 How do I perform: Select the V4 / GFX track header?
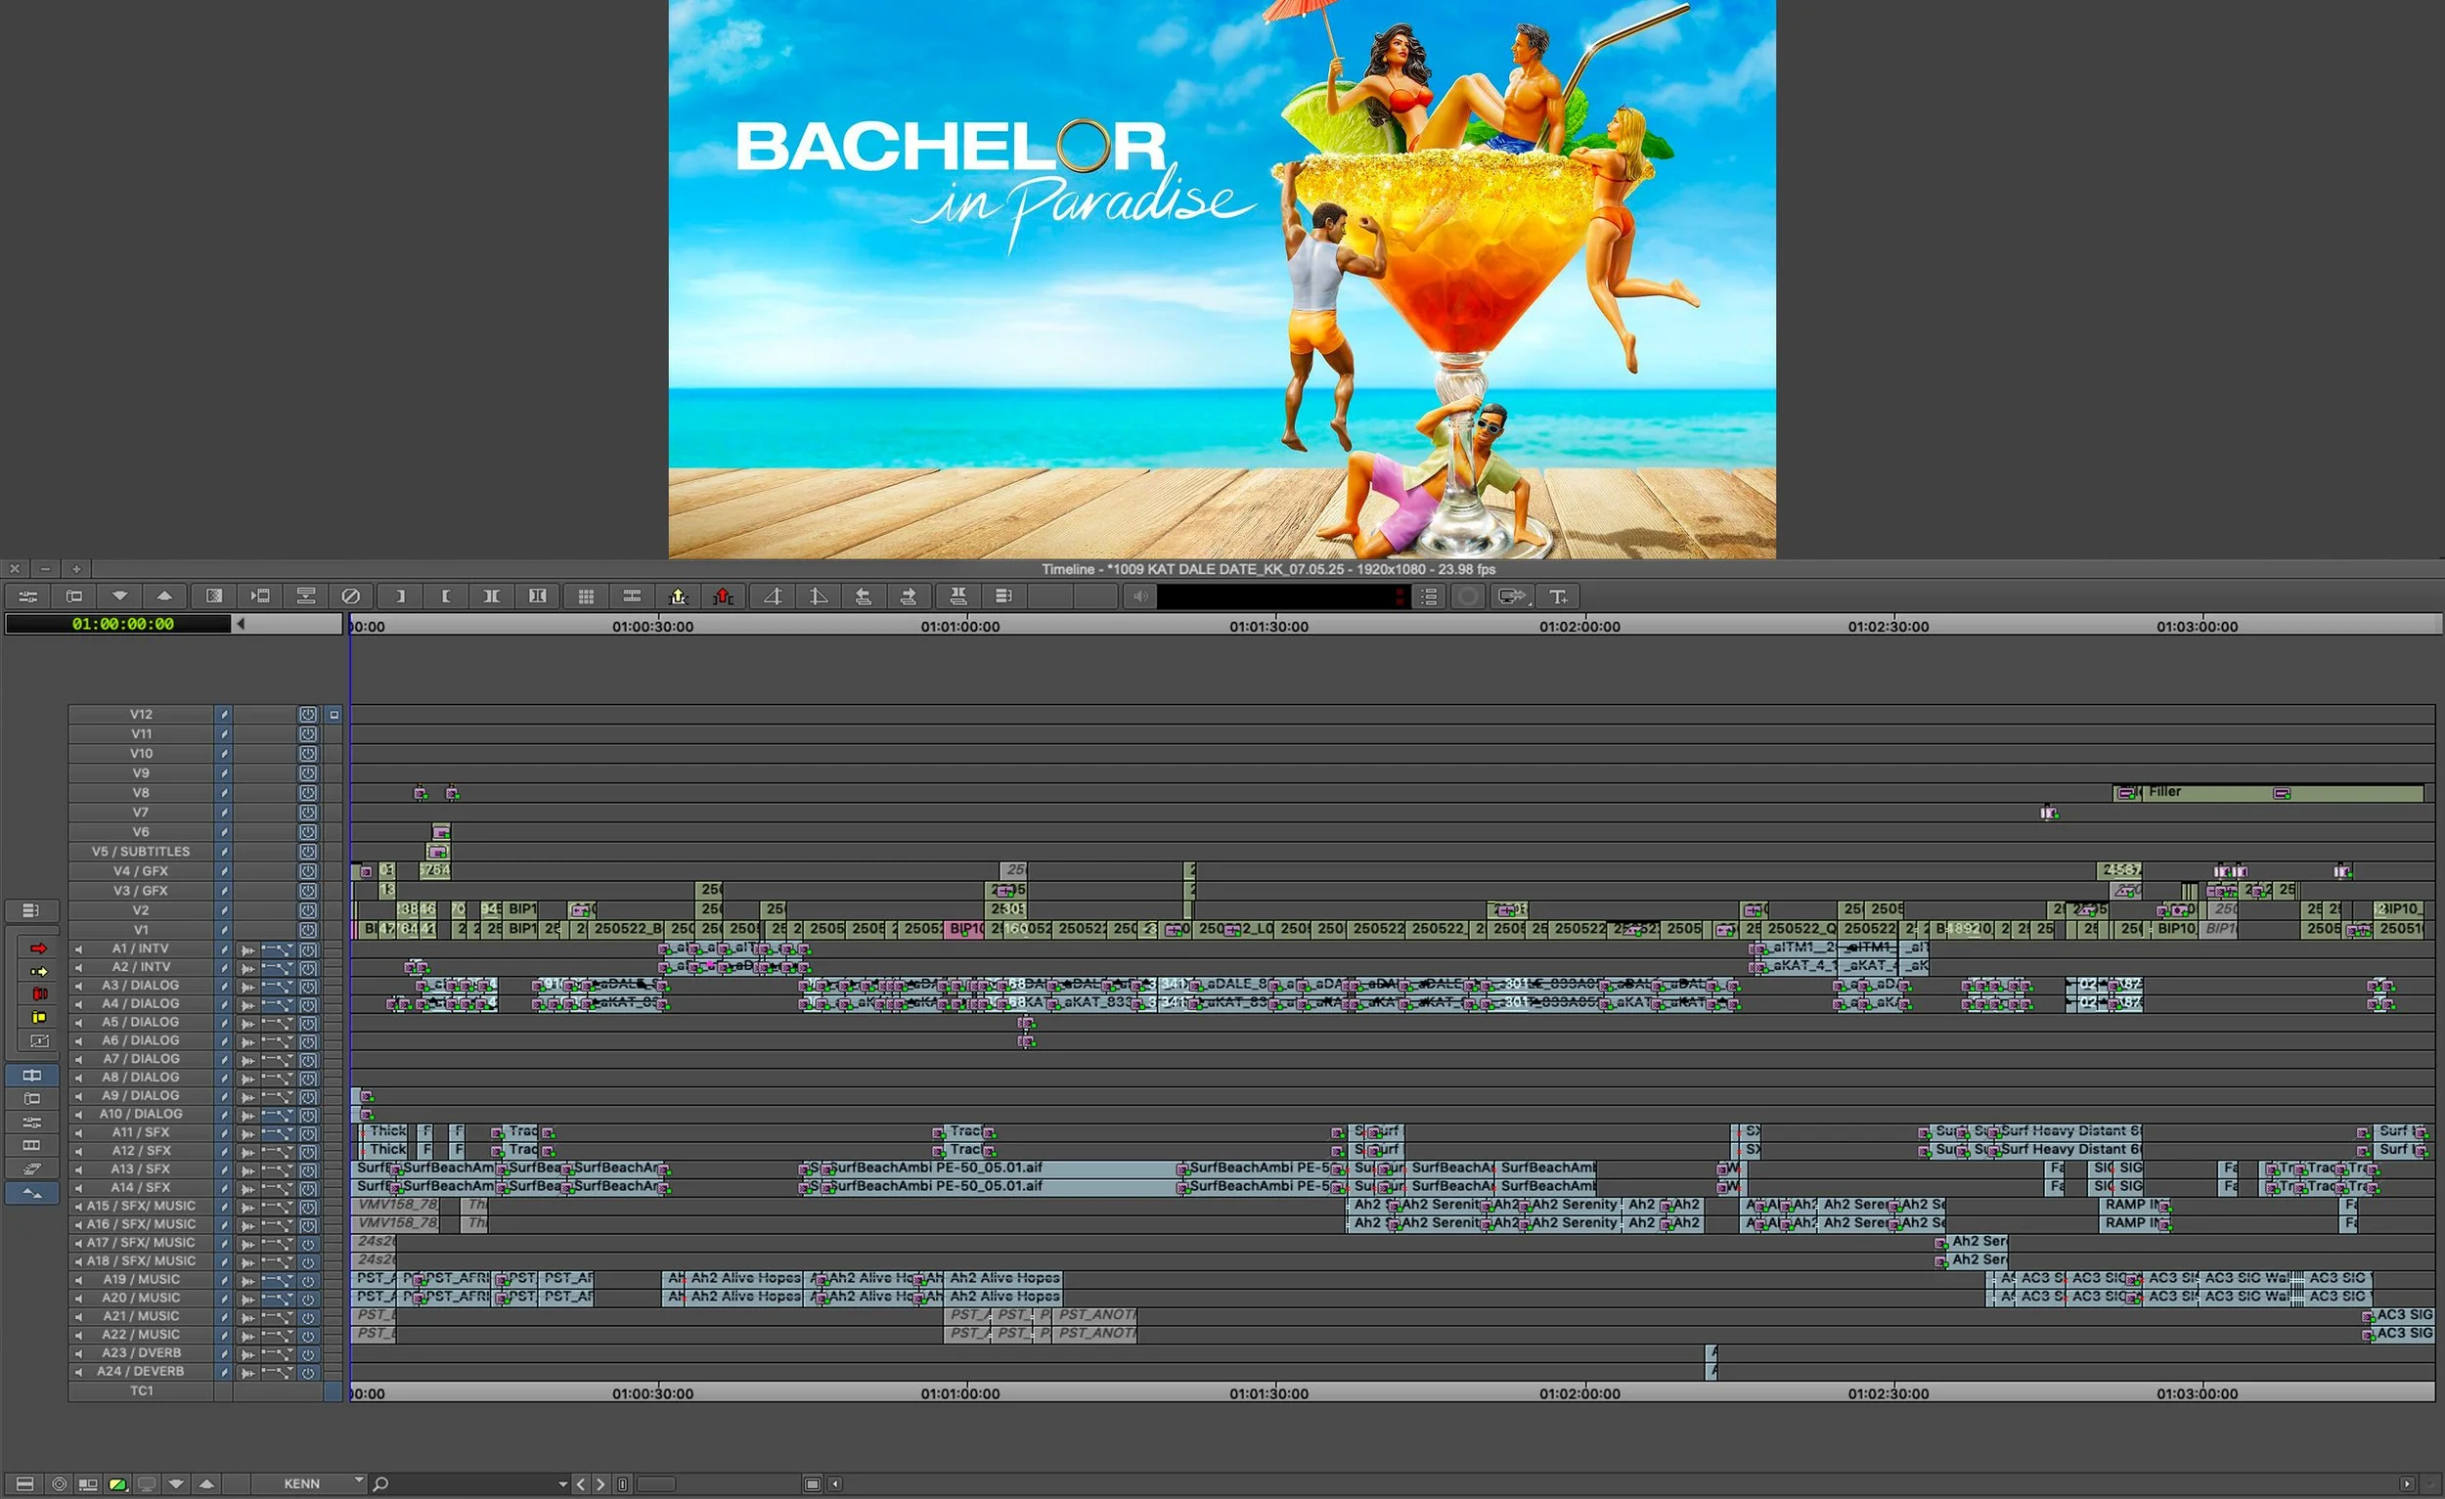141,871
